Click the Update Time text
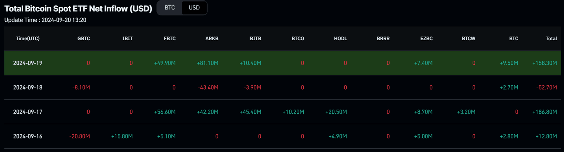Image resolution: width=564 pixels, height=152 pixels. (x=45, y=20)
